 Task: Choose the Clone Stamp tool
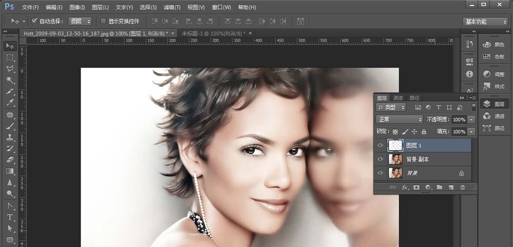tap(10, 137)
